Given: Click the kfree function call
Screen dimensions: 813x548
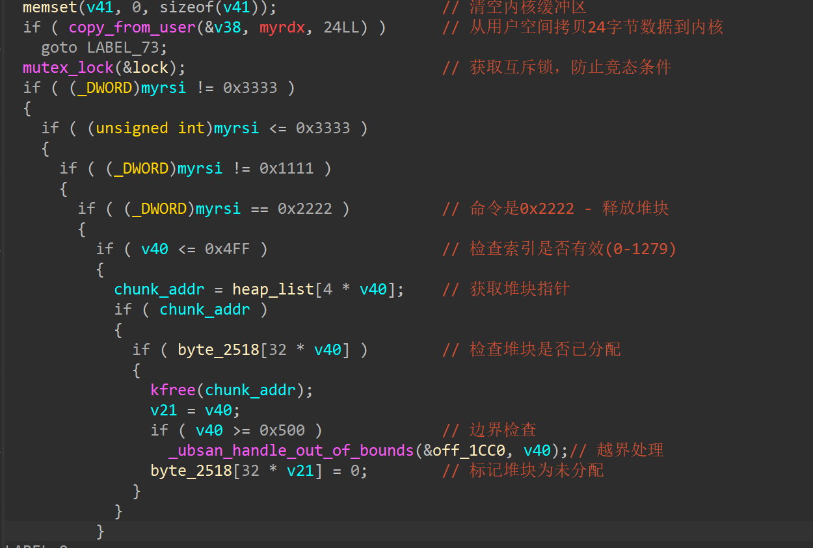Looking at the screenshot, I should click(x=172, y=389).
